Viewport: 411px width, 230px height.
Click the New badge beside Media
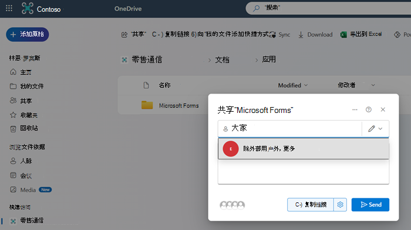[45, 189]
